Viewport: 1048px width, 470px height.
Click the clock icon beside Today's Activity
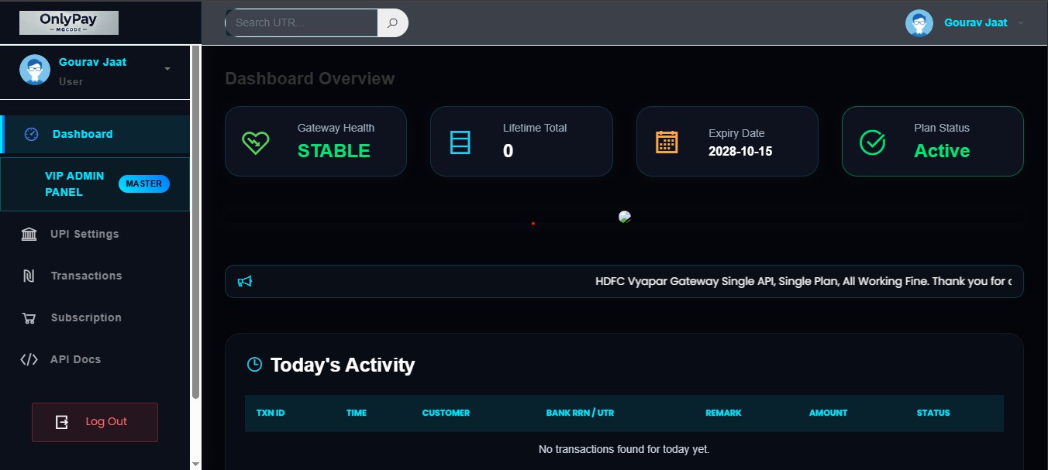254,364
